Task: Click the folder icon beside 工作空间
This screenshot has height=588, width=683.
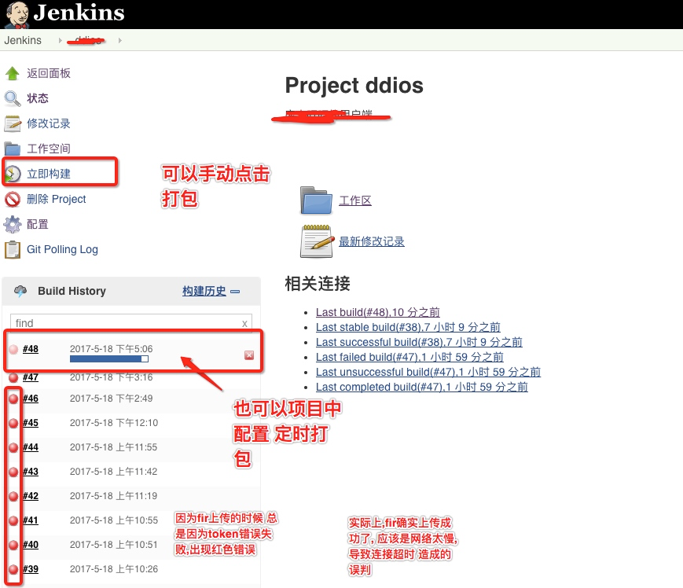Action: coord(13,149)
